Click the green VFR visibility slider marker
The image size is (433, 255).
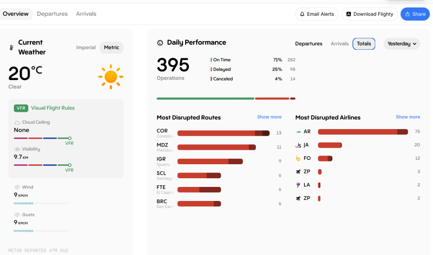[x=69, y=165]
